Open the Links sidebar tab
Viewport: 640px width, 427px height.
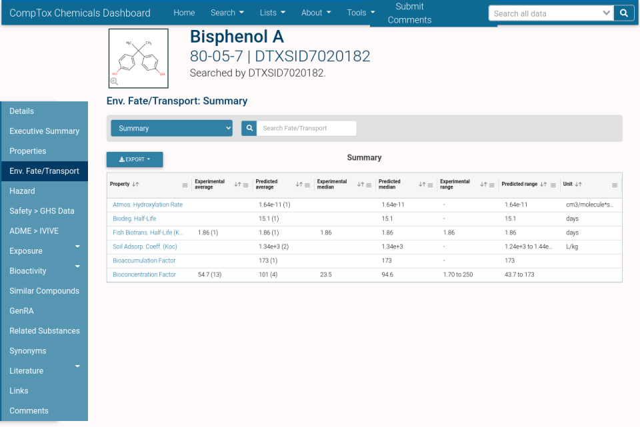coord(44,391)
